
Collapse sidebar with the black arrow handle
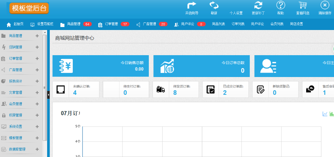pyautogui.click(x=48, y=95)
